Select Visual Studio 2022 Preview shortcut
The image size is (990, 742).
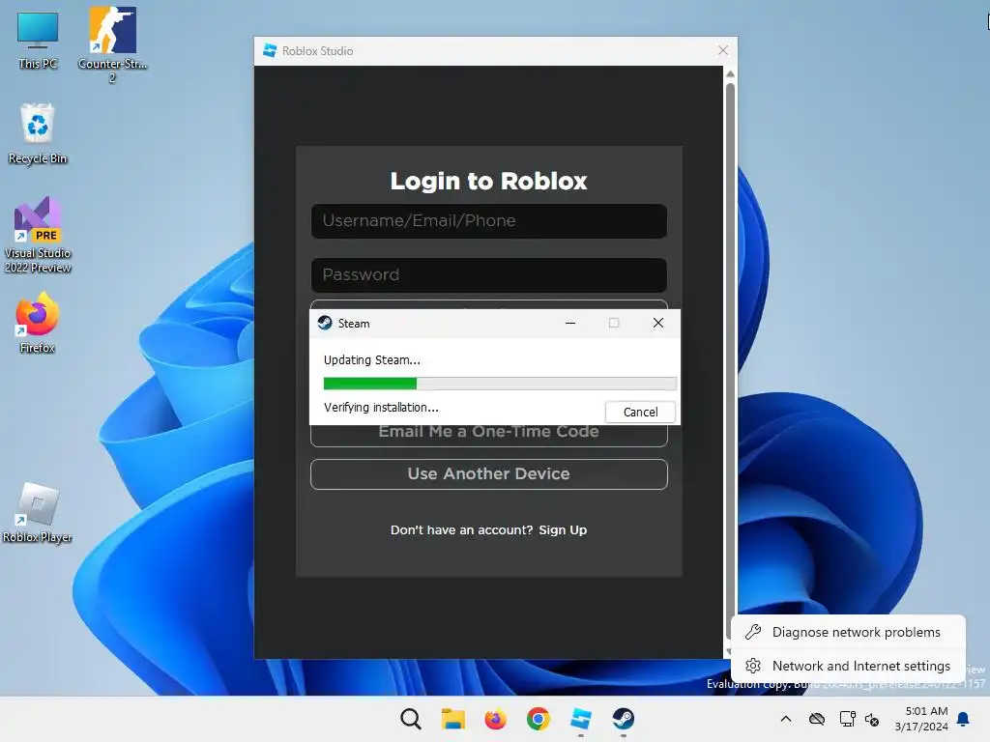[38, 235]
